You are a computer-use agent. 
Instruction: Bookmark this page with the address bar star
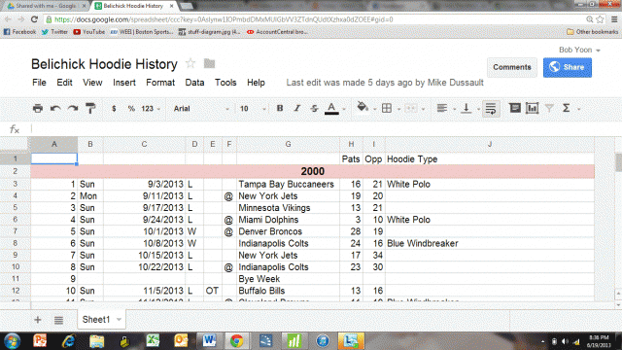coord(601,19)
